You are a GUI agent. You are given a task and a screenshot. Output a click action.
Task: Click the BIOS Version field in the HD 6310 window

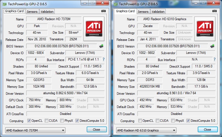(173, 46)
